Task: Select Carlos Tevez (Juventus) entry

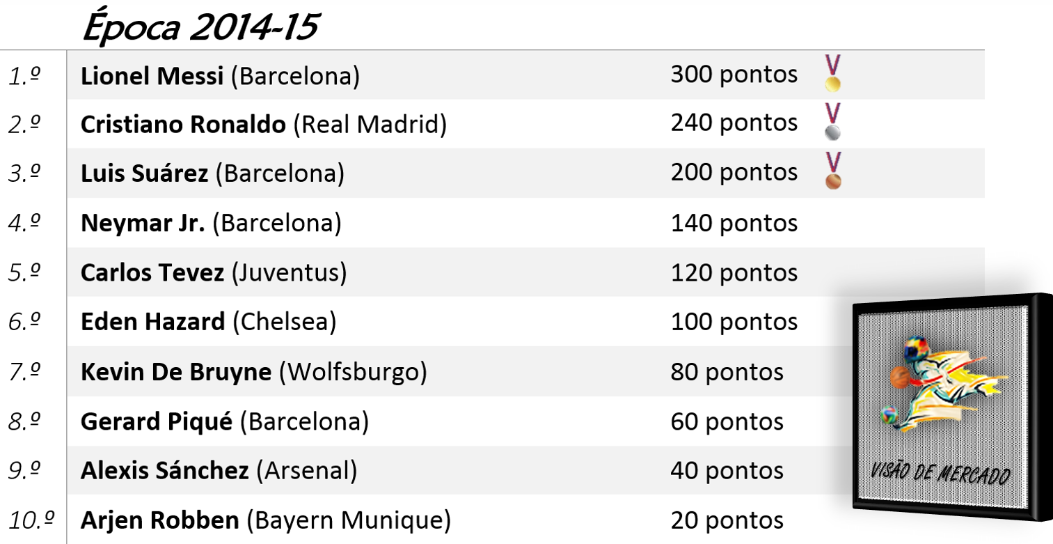Action: [214, 272]
